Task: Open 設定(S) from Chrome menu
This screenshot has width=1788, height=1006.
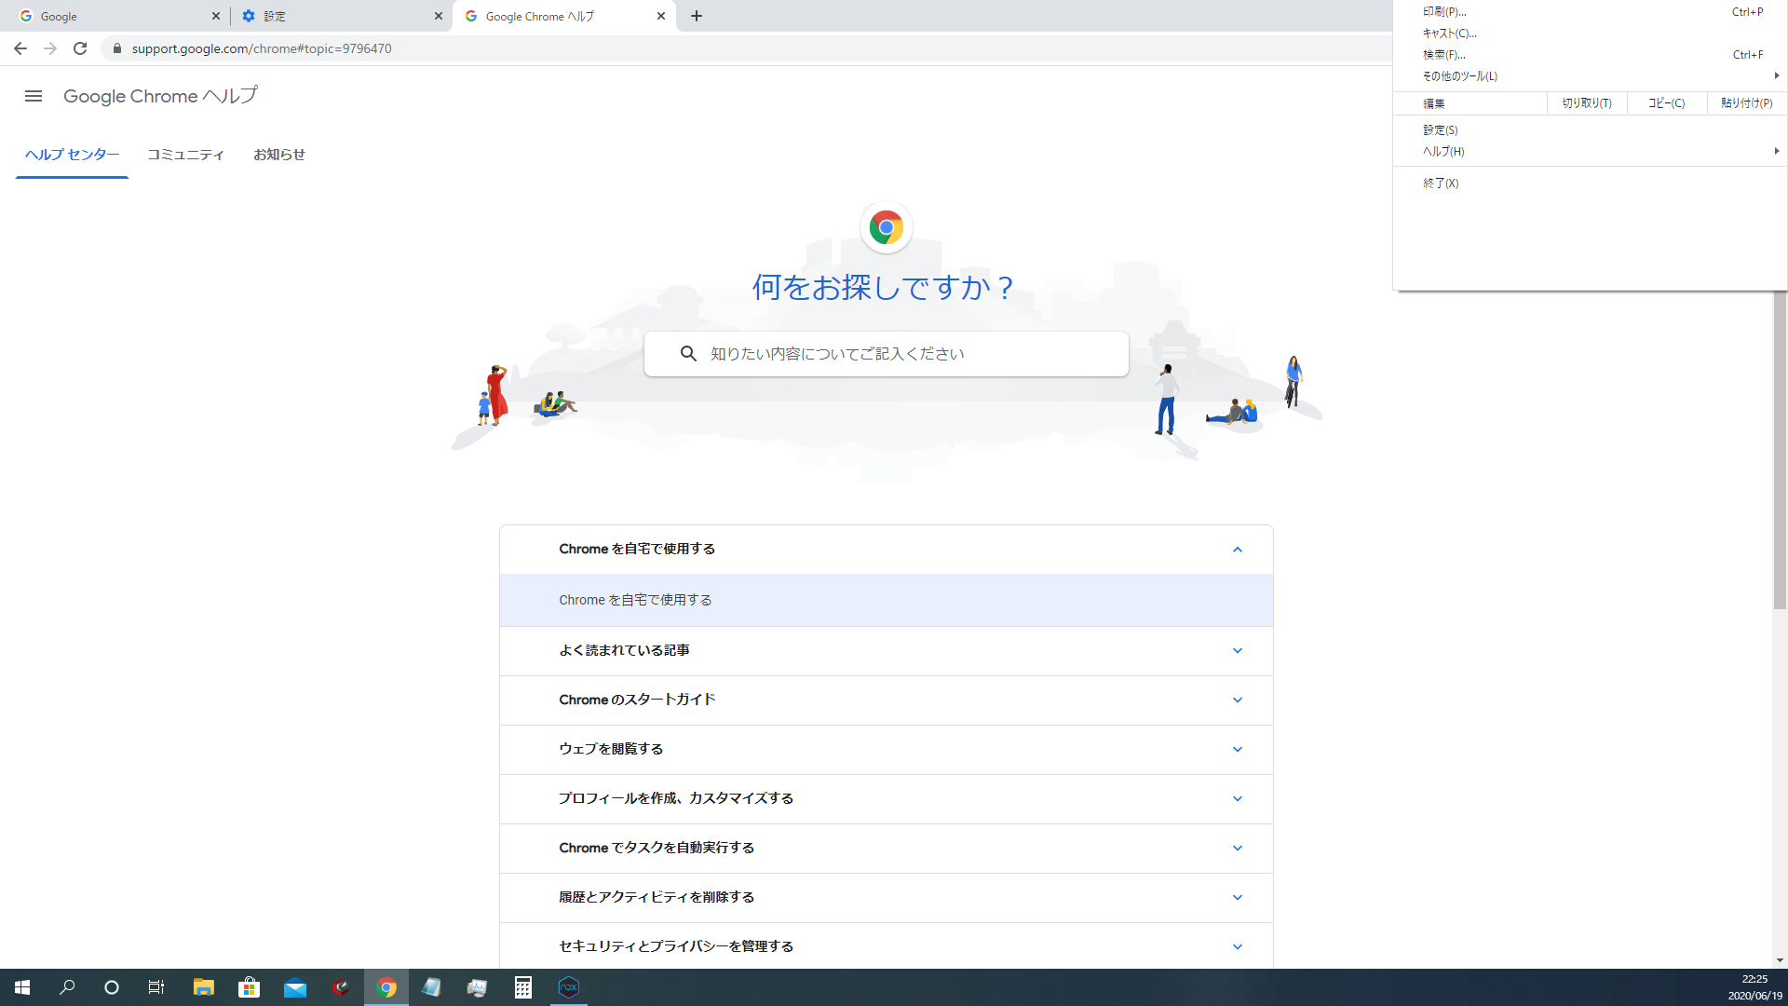Action: (1591, 130)
